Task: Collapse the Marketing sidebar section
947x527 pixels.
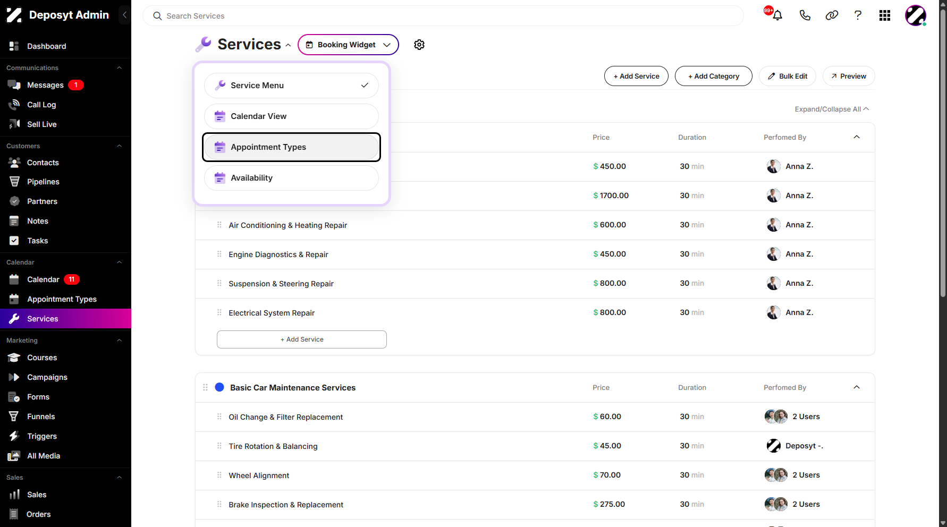Action: pos(120,341)
